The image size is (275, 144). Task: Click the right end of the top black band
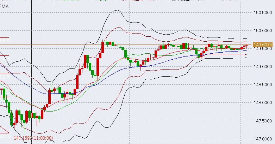[246, 39]
